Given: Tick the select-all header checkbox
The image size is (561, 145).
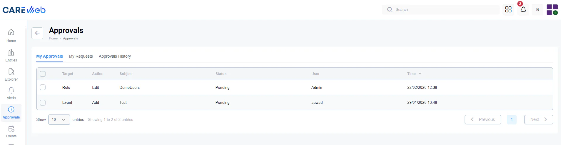Looking at the screenshot, I should 43,74.
